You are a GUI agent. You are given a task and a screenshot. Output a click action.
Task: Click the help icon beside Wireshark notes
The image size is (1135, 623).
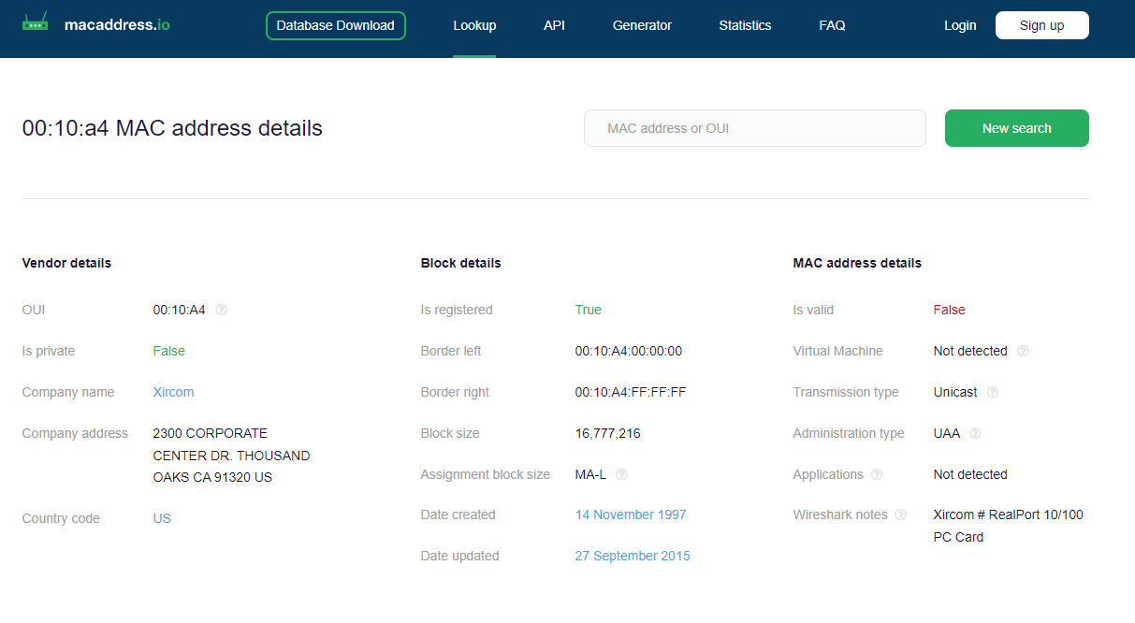point(901,514)
